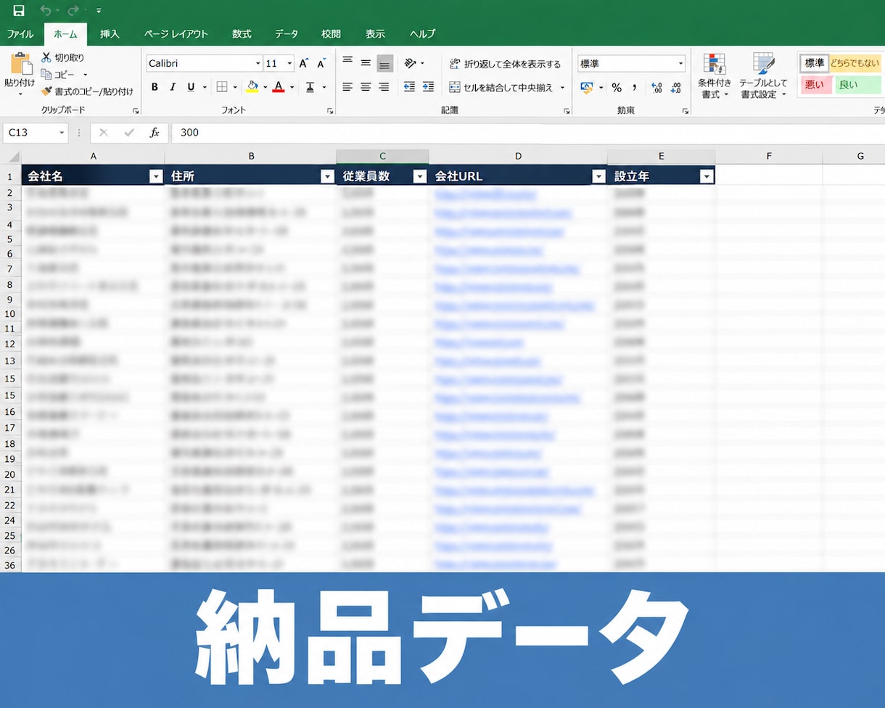Select the どちらでもない cell style
The image size is (885, 708).
tap(855, 63)
